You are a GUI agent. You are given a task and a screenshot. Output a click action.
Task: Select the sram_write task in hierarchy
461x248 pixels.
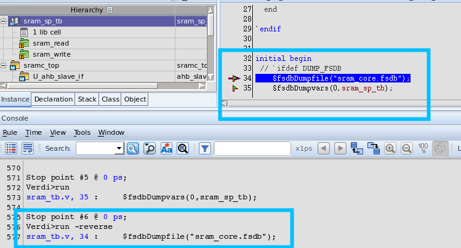click(49, 54)
